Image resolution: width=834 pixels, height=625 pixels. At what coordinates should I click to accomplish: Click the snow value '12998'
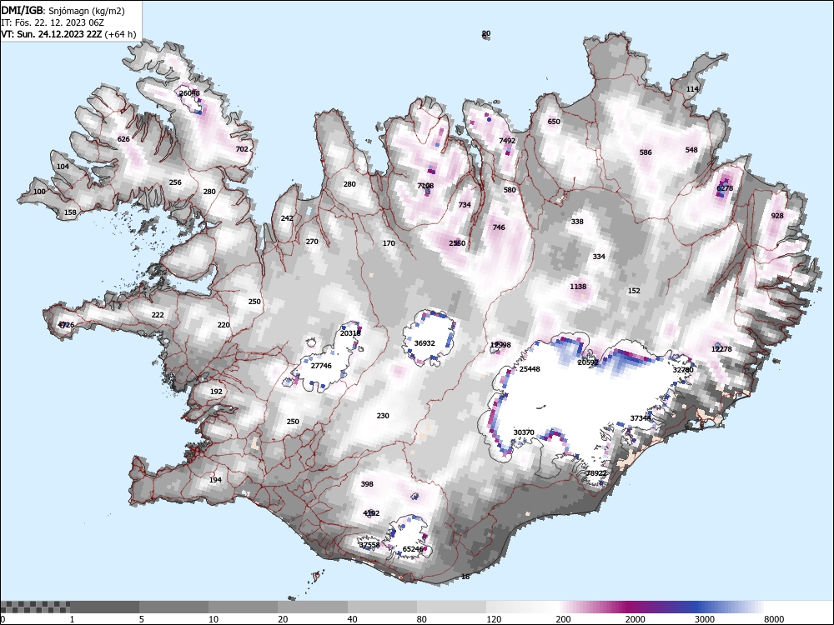(x=500, y=346)
